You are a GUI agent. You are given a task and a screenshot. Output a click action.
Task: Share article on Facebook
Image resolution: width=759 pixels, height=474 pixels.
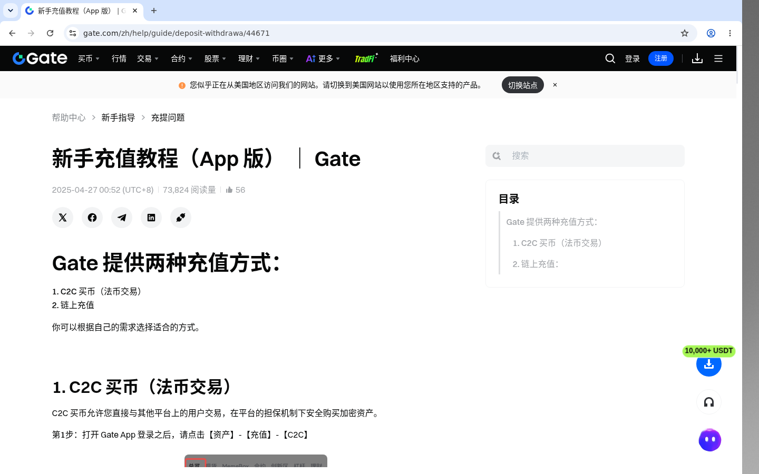coord(92,218)
